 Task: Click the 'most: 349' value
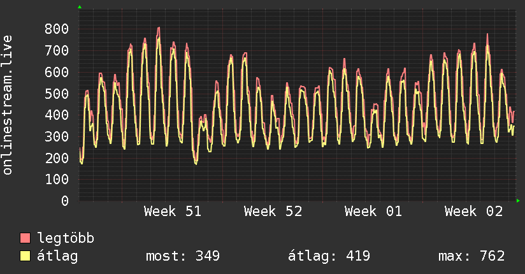tap(183, 256)
